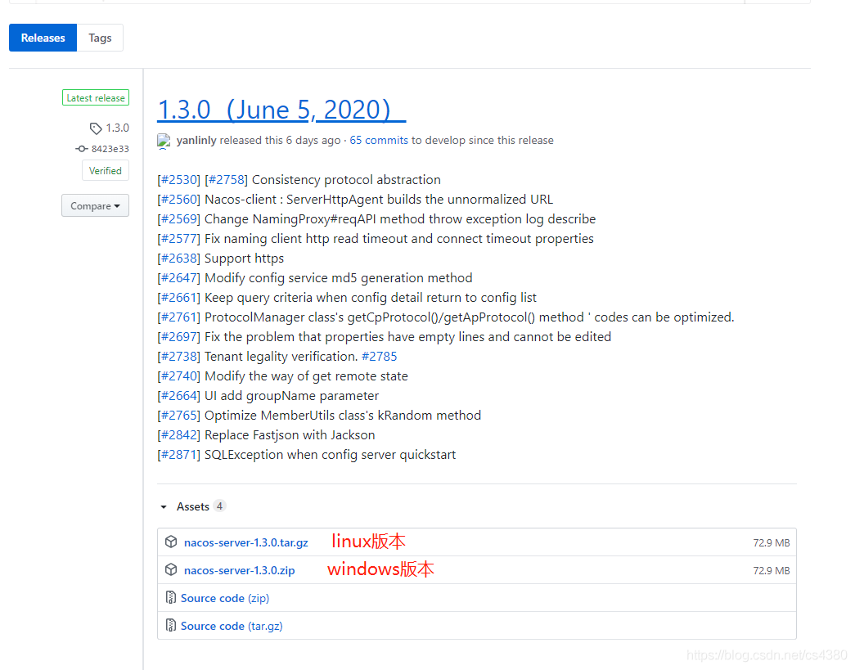This screenshot has height=670, width=855.
Task: Open the 65 commits link
Action: pos(379,140)
